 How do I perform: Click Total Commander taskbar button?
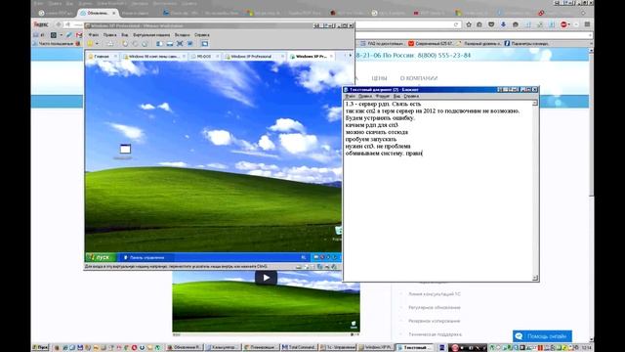[x=299, y=348]
